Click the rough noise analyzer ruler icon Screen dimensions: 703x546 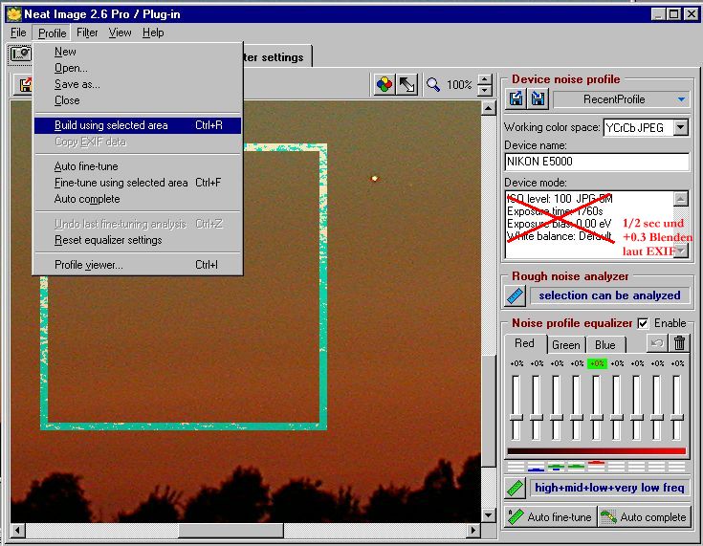point(516,295)
